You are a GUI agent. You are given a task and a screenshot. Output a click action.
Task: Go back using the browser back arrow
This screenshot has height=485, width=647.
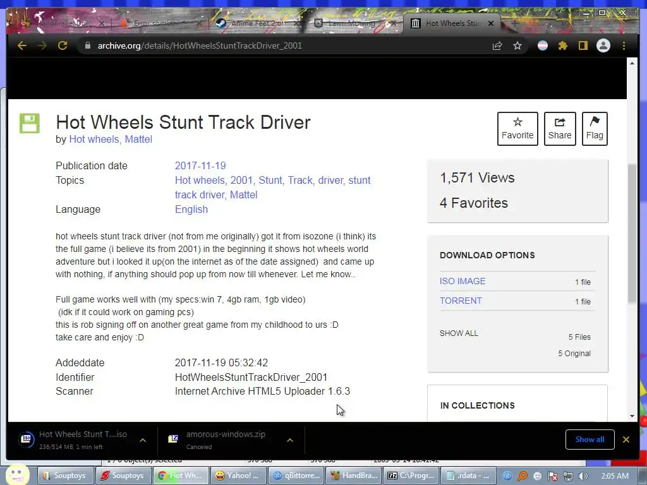(x=22, y=45)
